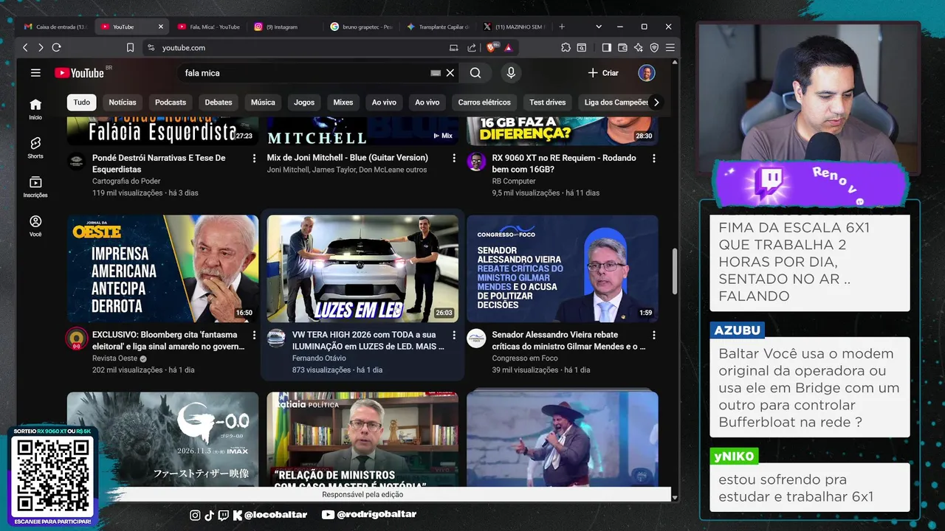Image resolution: width=945 pixels, height=531 pixels.
Task: Click the account avatar in YouTube
Action: pos(647,73)
